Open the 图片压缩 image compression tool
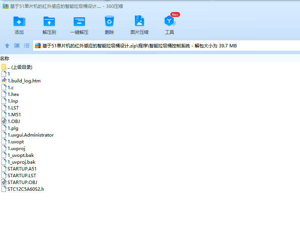This screenshot has width=300, height=228. tap(139, 21)
